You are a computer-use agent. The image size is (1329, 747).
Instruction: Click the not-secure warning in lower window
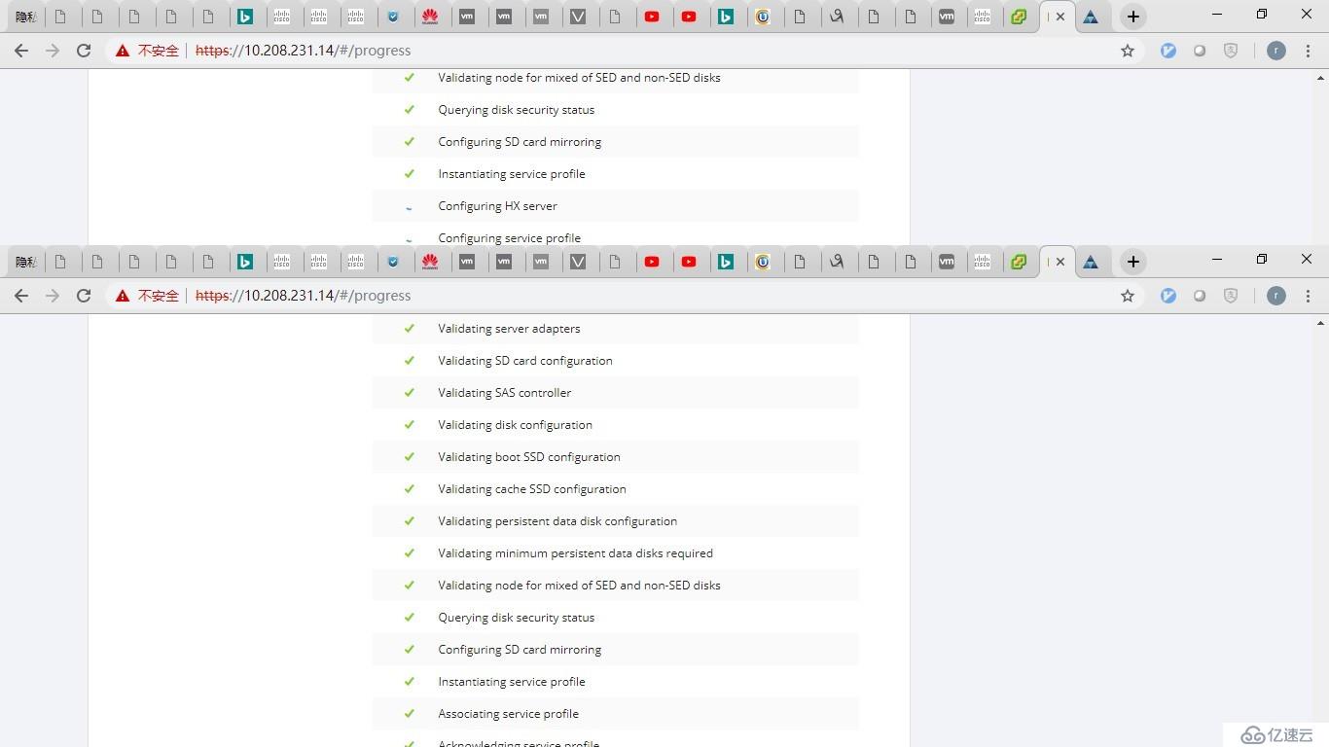click(148, 296)
